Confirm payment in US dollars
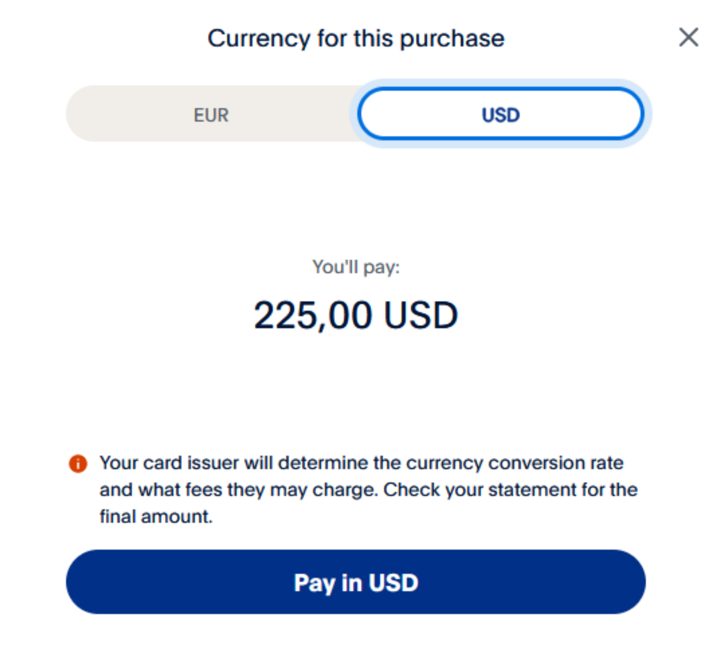This screenshot has height=650, width=706. [x=355, y=582]
